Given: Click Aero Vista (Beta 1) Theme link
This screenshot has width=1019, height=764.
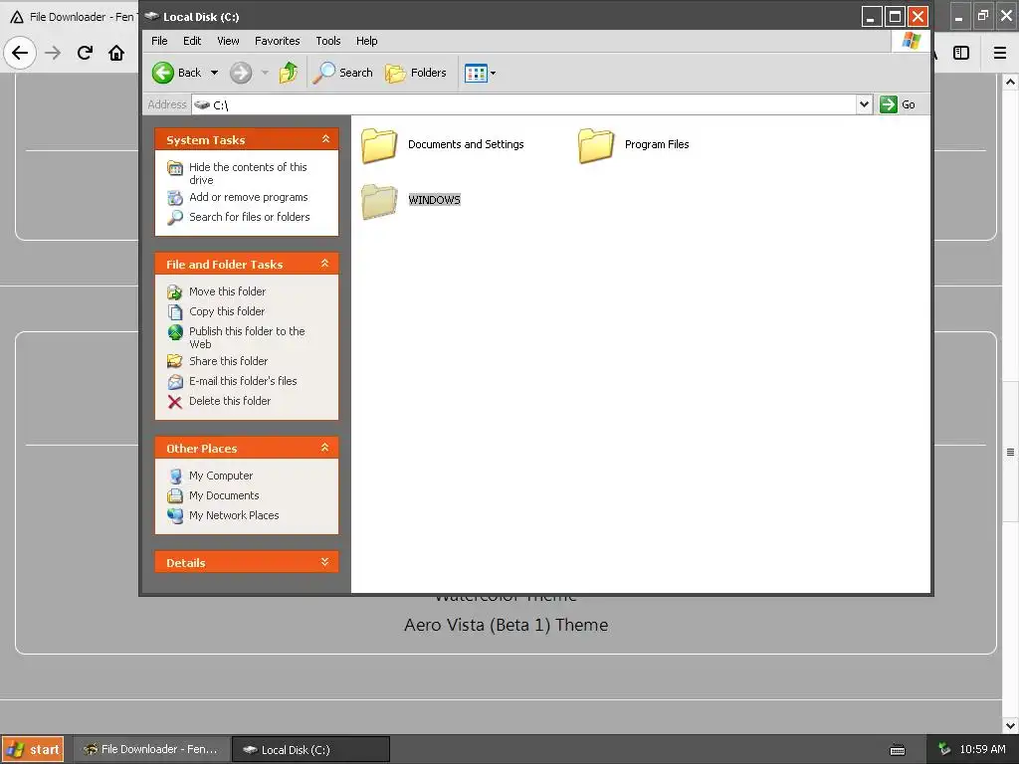Looking at the screenshot, I should [507, 625].
